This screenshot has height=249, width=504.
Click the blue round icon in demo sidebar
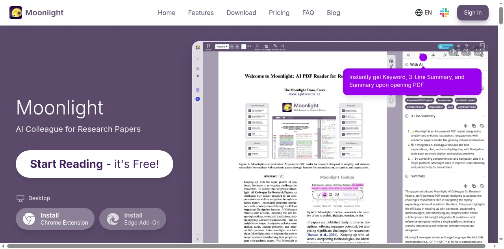[198, 99]
